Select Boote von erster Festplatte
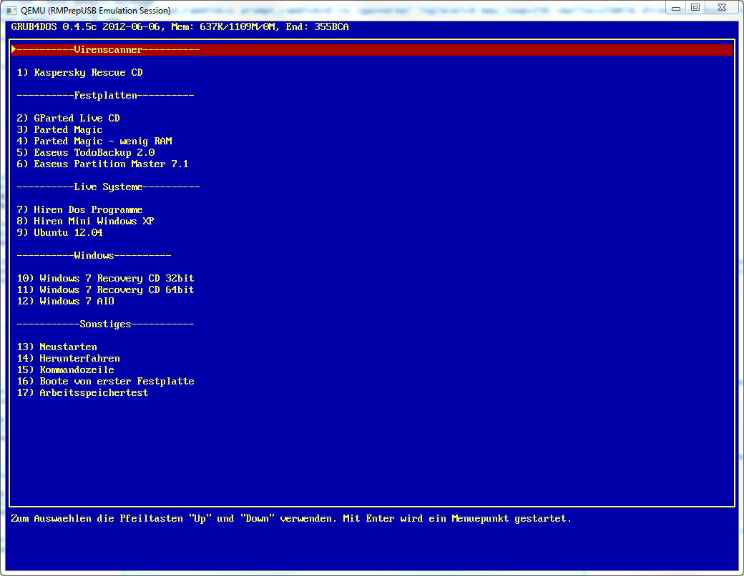The height and width of the screenshot is (576, 744). click(105, 381)
